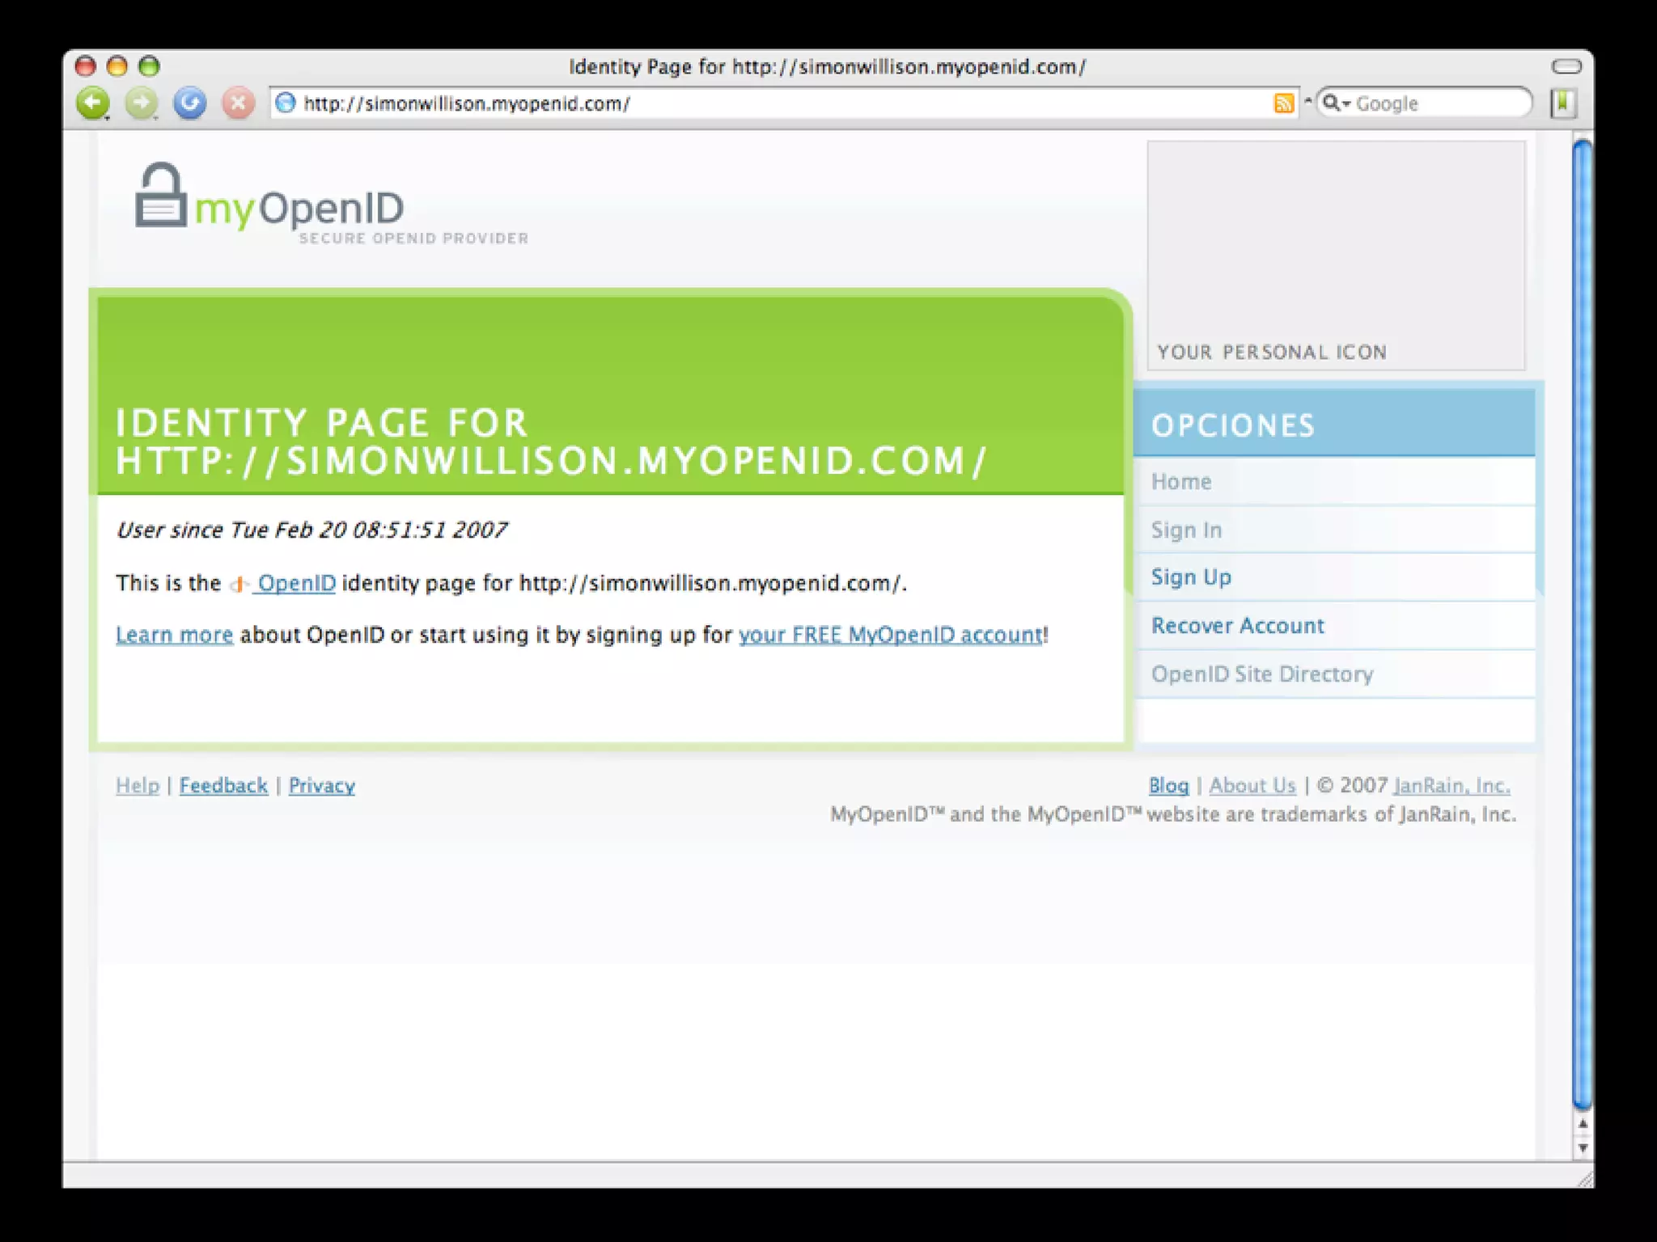Follow the OpenID link in body text
This screenshot has width=1657, height=1242.
tap(296, 584)
